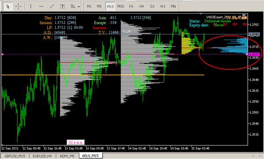Switch to the EURUSD,H4 chart tab
This screenshot has height=159, width=264.
point(42,156)
